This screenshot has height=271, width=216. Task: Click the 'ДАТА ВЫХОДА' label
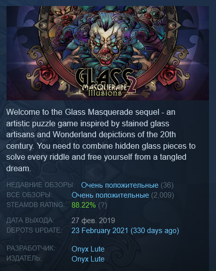click(x=30, y=220)
